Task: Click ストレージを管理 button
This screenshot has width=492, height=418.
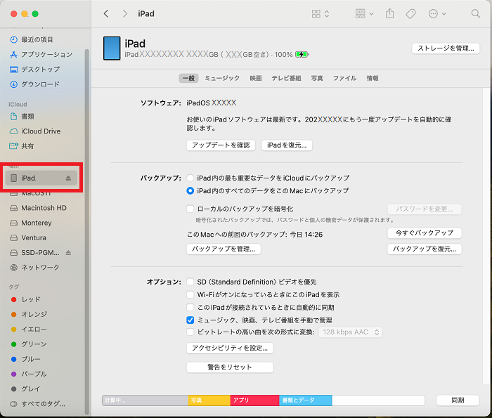Action: 446,48
